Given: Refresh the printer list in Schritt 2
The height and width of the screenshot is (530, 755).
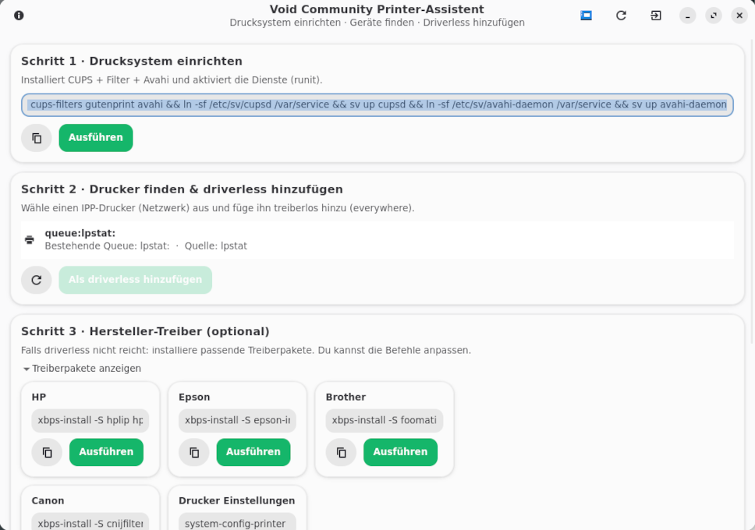Looking at the screenshot, I should (x=37, y=280).
